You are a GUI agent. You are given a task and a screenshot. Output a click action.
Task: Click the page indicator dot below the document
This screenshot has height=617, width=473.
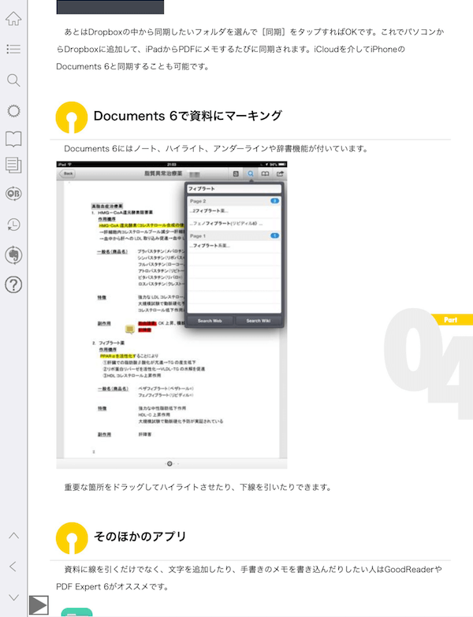click(169, 463)
